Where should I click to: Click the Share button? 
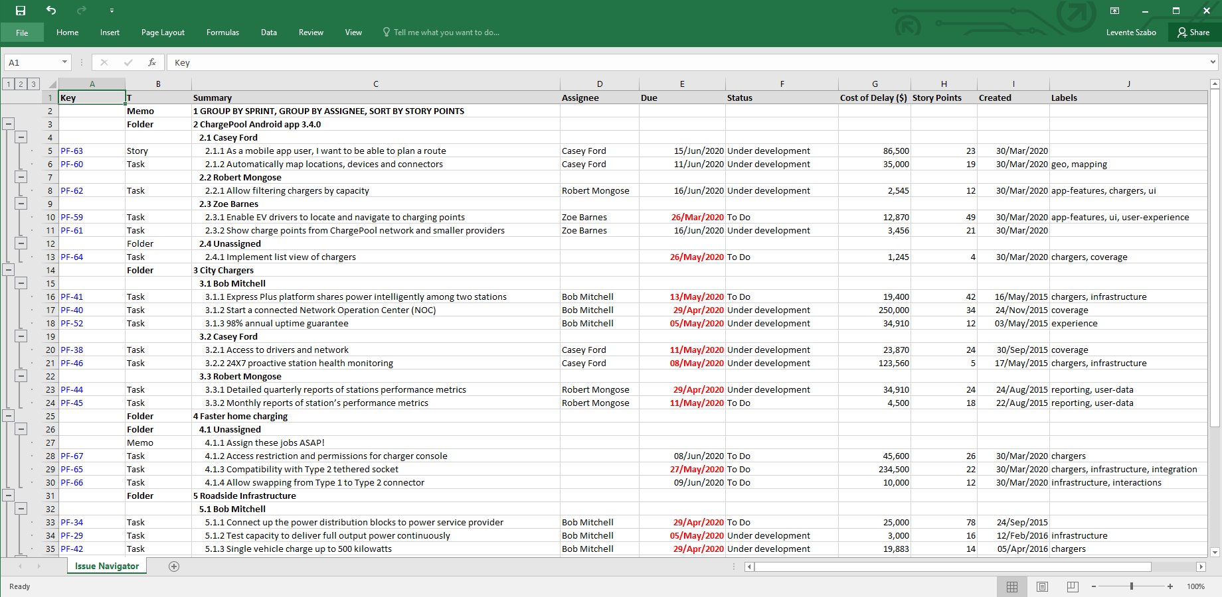point(1193,33)
